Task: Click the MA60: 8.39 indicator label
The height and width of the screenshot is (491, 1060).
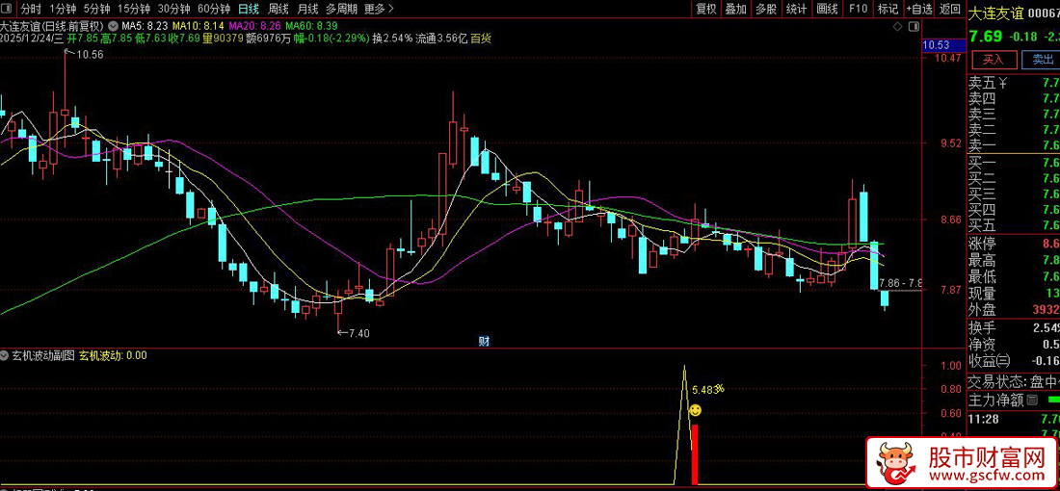Action: click(x=312, y=26)
